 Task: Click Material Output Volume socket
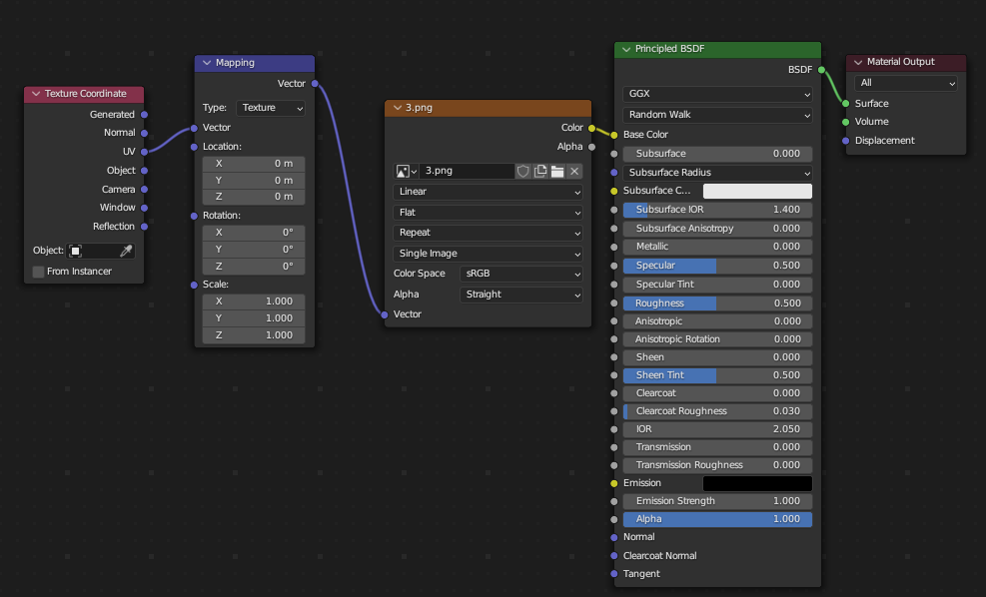[x=846, y=122]
